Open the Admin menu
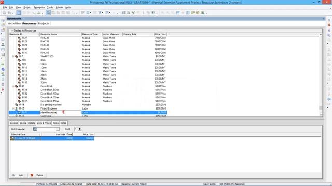 [59, 7]
